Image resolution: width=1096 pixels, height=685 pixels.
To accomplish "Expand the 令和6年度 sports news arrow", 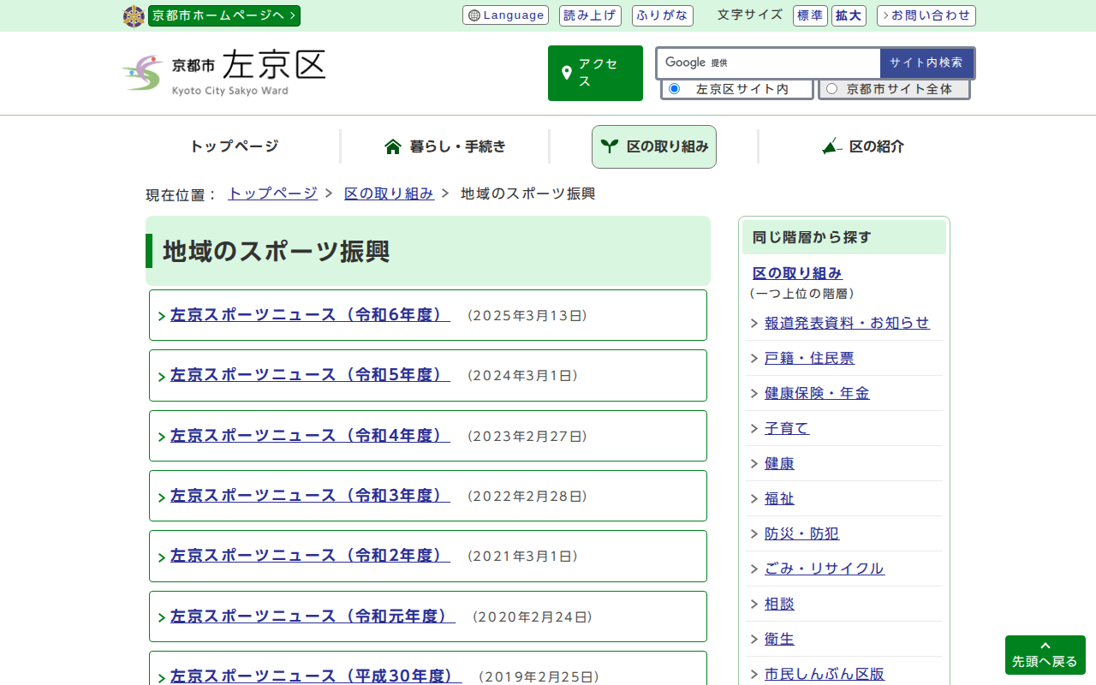I will click(x=162, y=317).
